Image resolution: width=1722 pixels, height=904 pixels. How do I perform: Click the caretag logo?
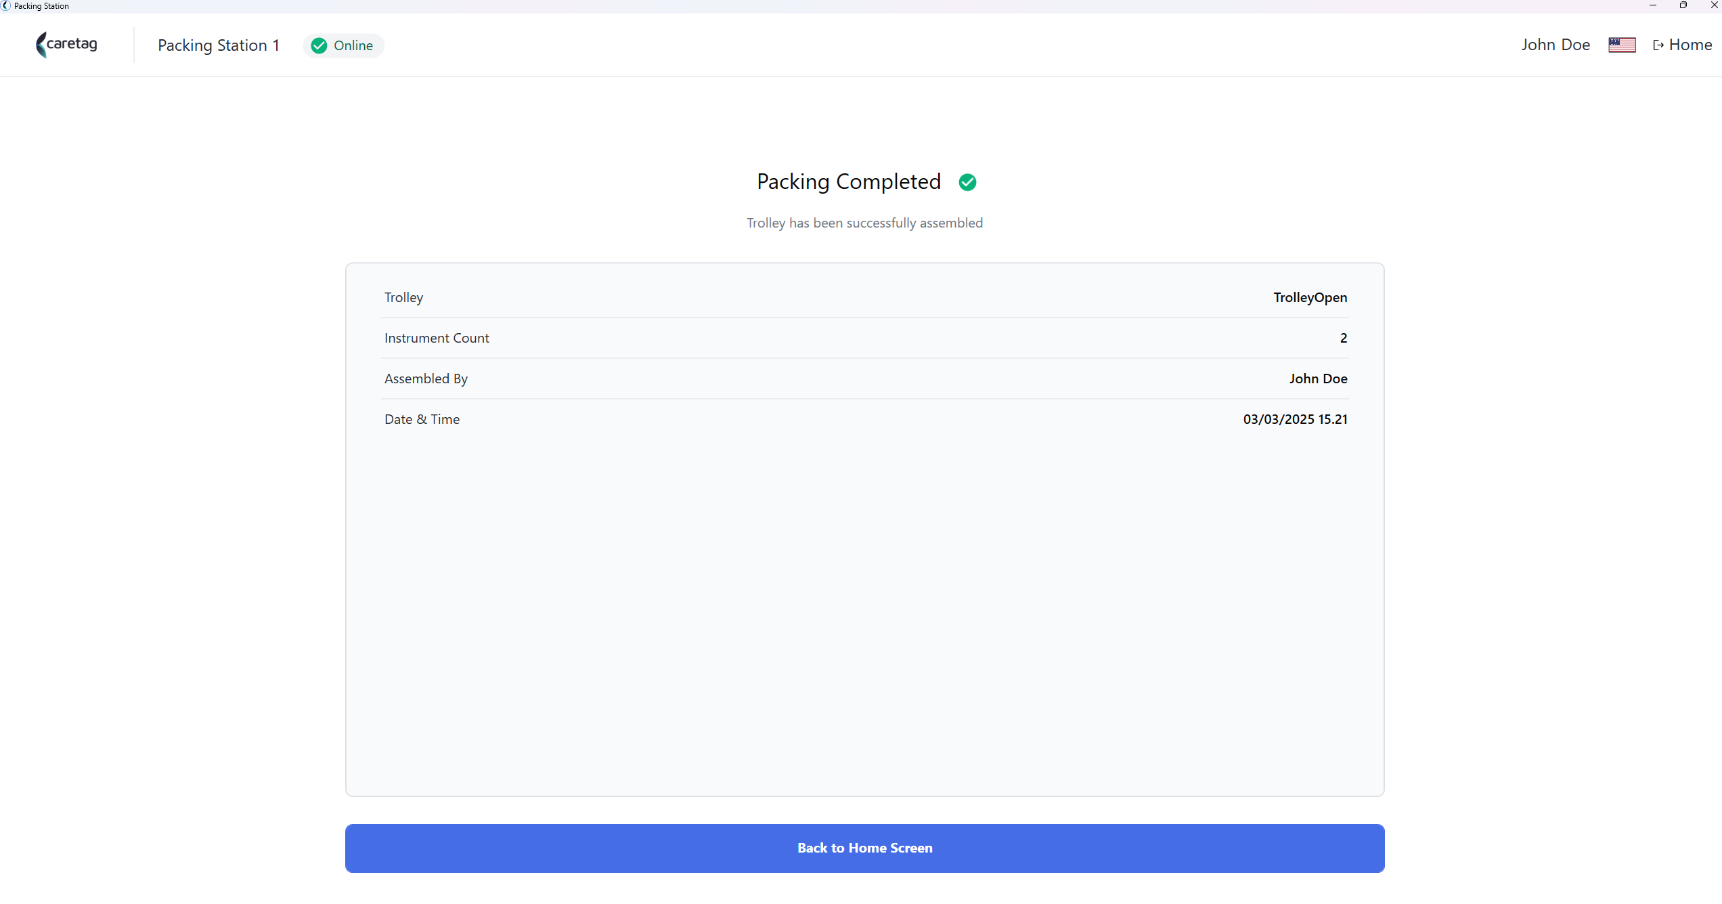[66, 45]
